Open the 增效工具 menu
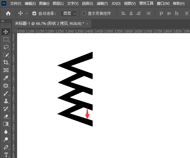The height and width of the screenshot is (158, 190). 146,3
